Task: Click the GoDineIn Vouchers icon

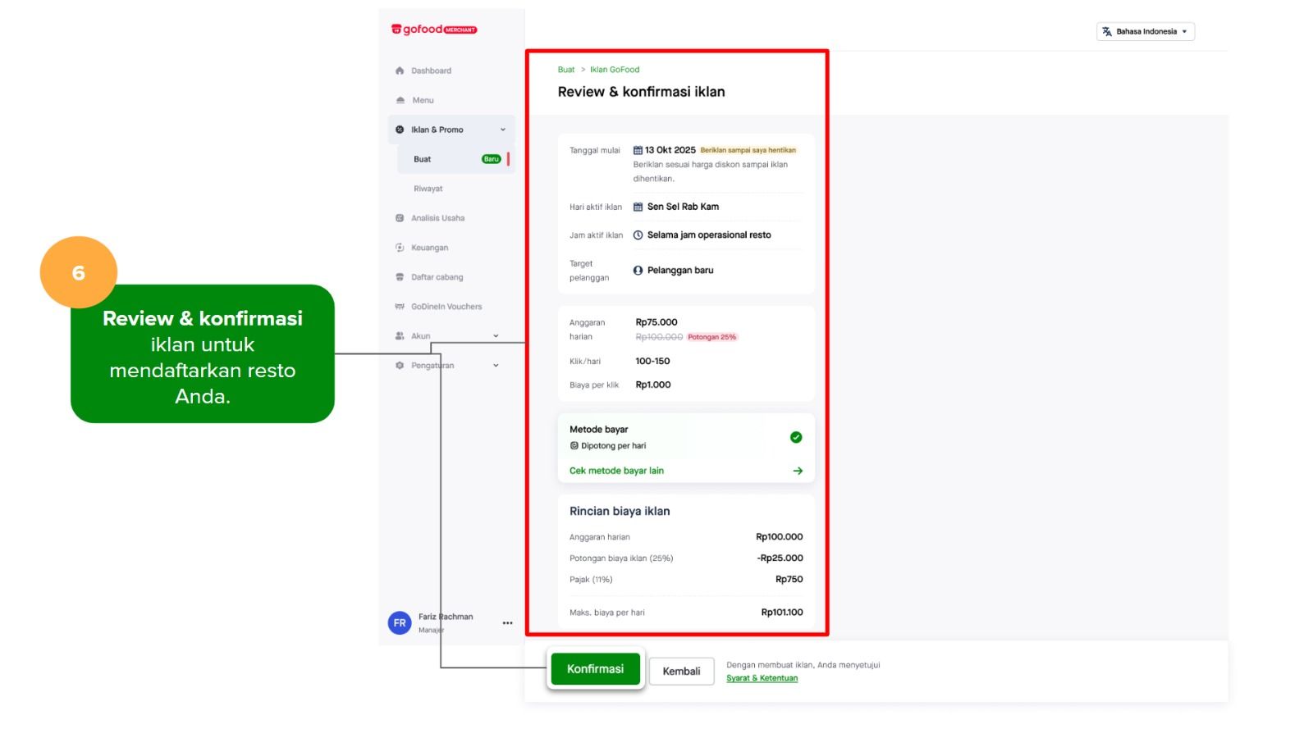Action: click(400, 307)
